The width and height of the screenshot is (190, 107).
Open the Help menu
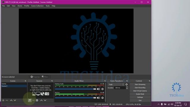click(53, 6)
